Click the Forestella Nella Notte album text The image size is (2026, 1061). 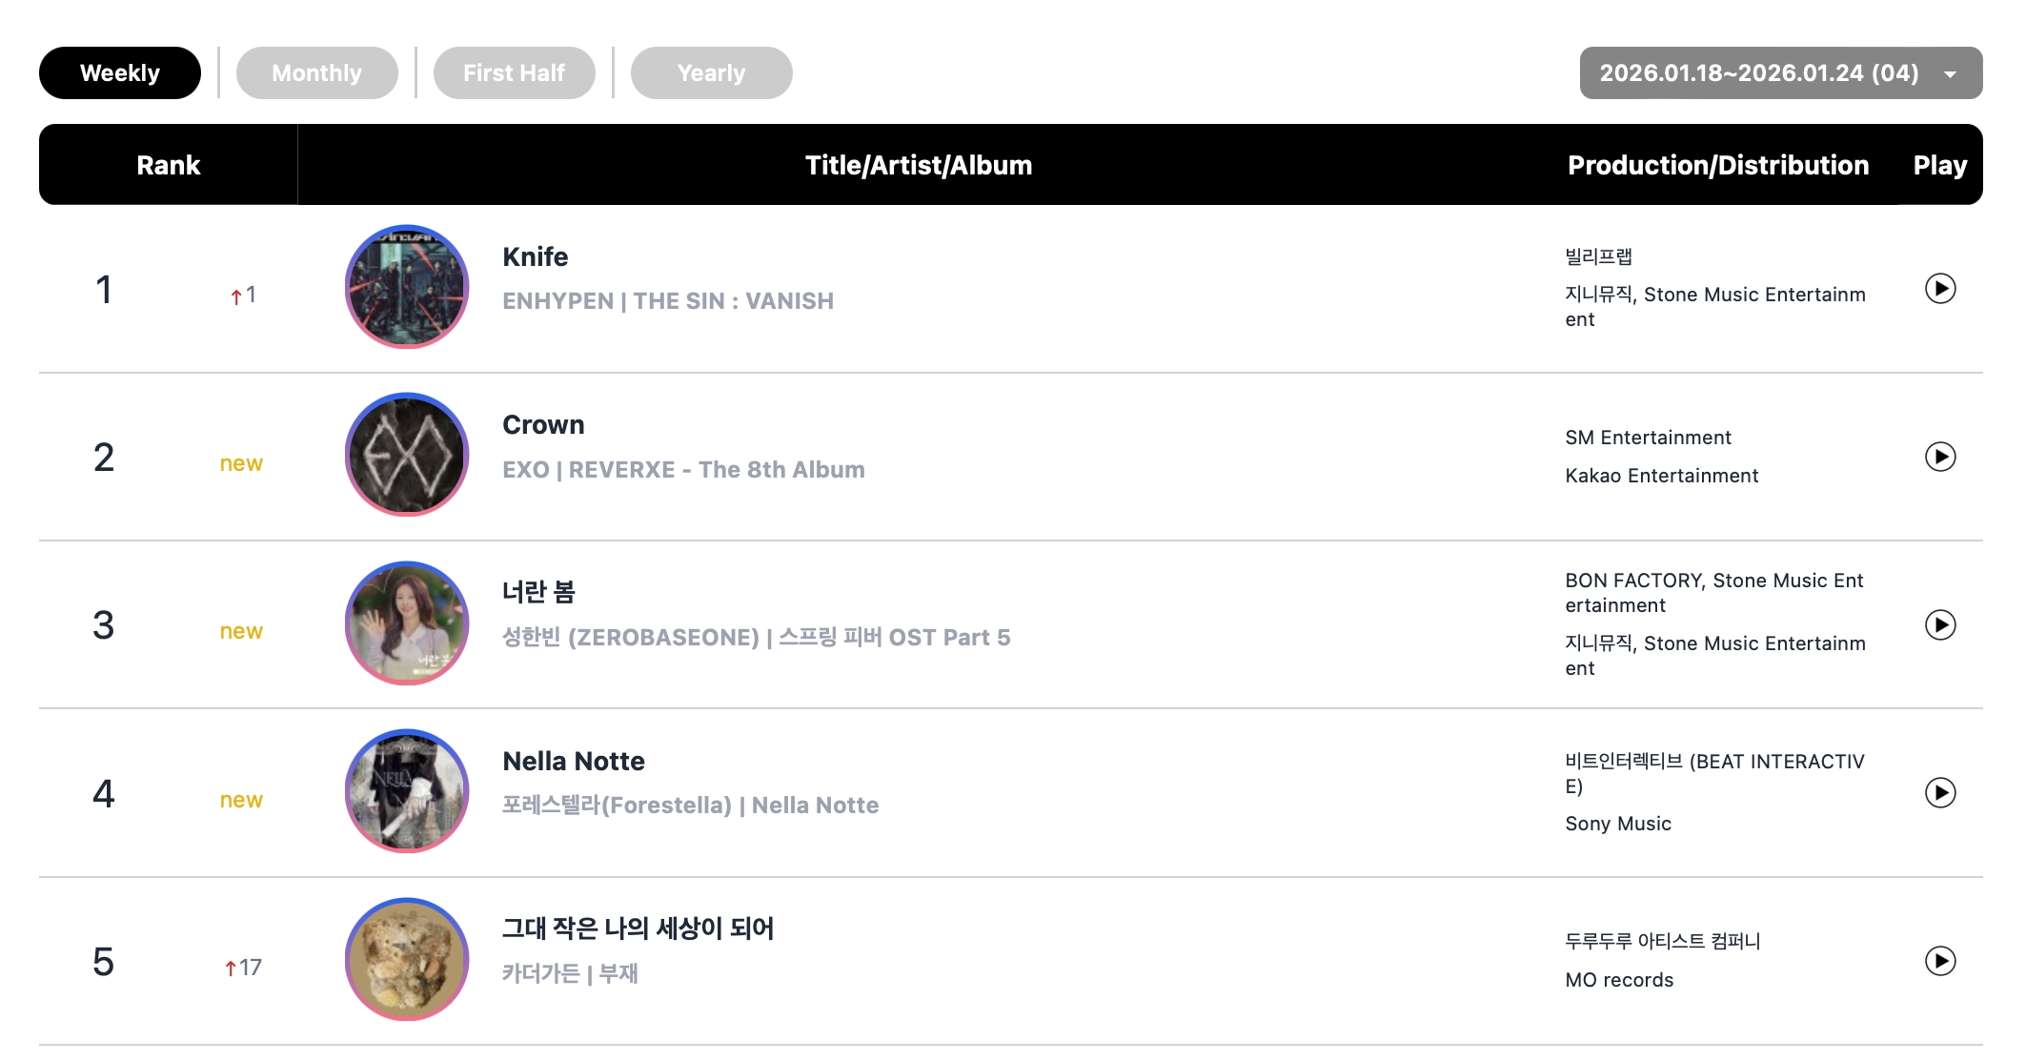690,806
